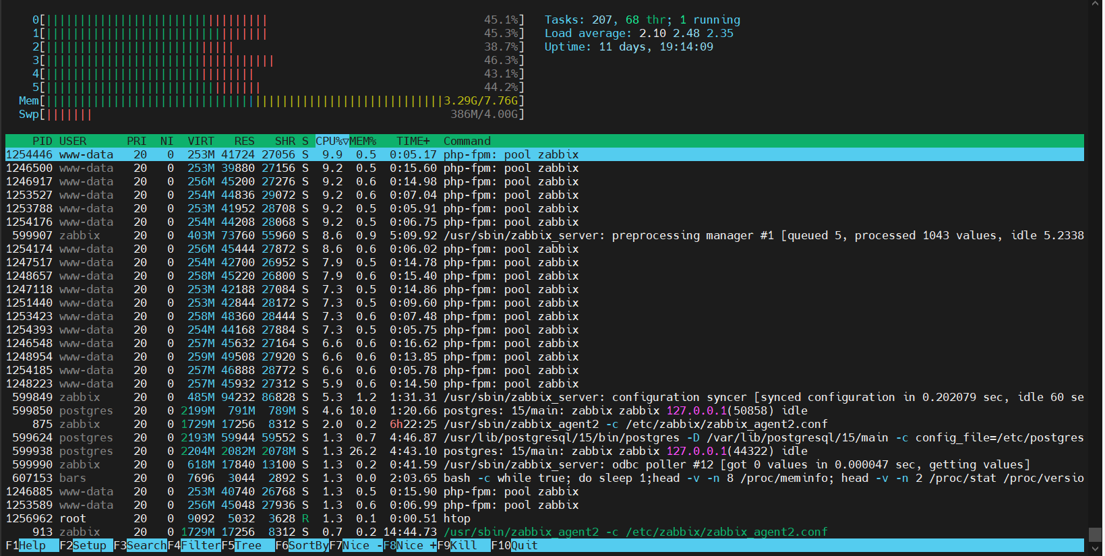Select process row PID 1246548
This screenshot has width=1105, height=556.
545,343
